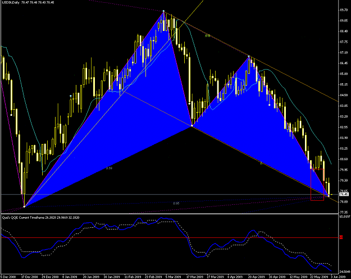Click the 20 Jan 2009 date label
Viewport: 351px width, 279px height.
coord(91,277)
